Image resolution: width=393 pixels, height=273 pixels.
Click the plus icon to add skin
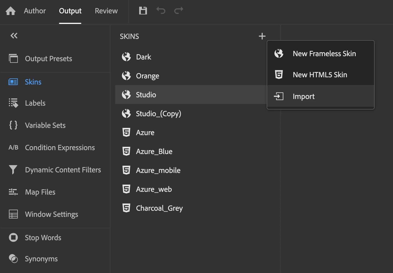[262, 36]
